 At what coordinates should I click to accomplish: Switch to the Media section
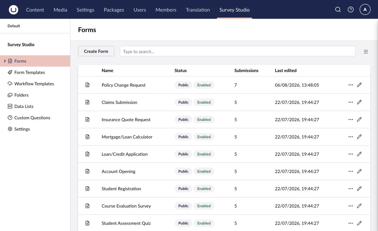pos(60,10)
